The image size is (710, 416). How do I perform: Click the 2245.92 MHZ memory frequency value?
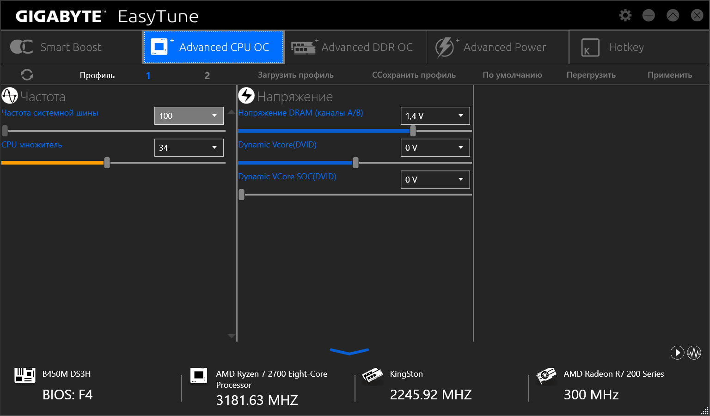click(x=431, y=395)
